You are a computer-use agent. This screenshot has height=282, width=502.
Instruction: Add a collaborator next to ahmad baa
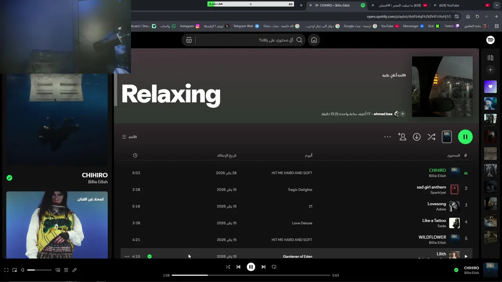402,114
